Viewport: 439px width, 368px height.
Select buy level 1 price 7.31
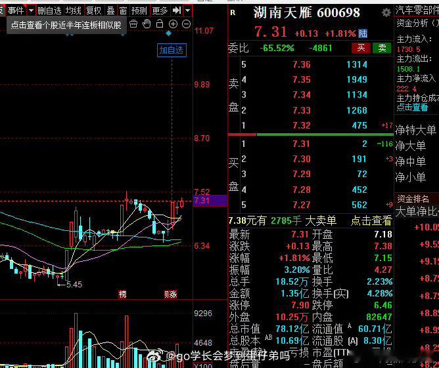click(301, 144)
